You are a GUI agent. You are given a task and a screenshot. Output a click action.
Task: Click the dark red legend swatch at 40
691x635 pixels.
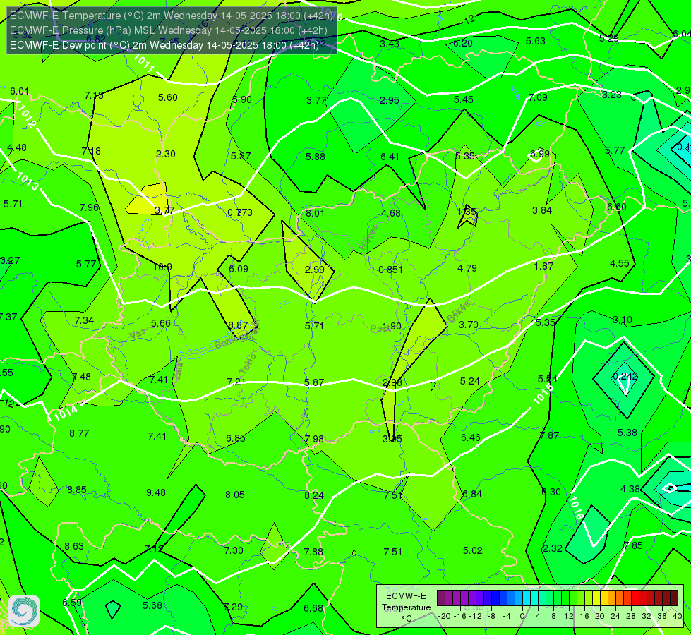point(674,598)
